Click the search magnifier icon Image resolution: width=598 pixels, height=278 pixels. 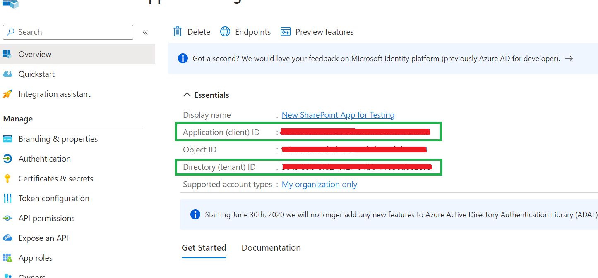pyautogui.click(x=11, y=32)
